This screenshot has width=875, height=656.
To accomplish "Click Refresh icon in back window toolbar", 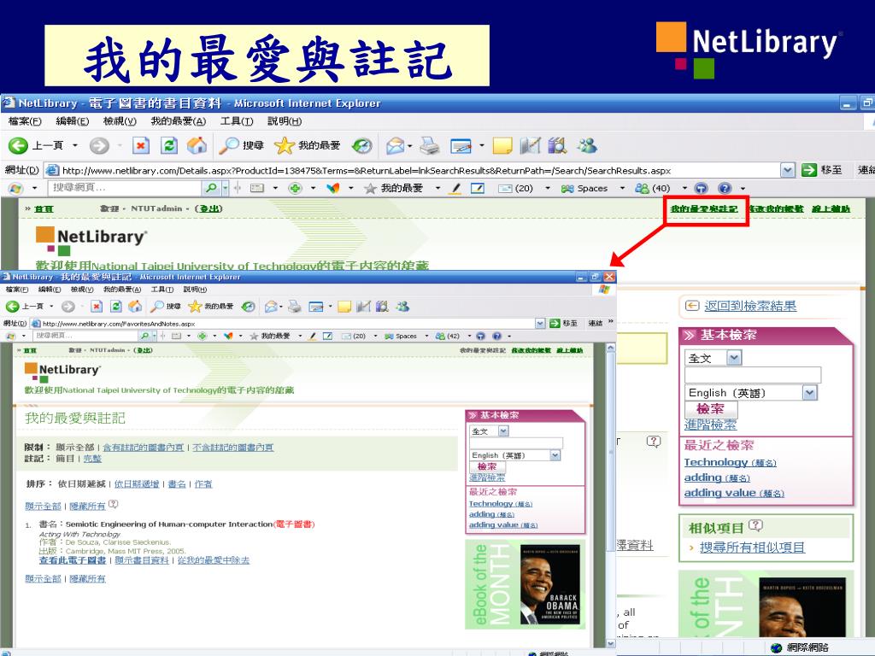I will click(169, 145).
